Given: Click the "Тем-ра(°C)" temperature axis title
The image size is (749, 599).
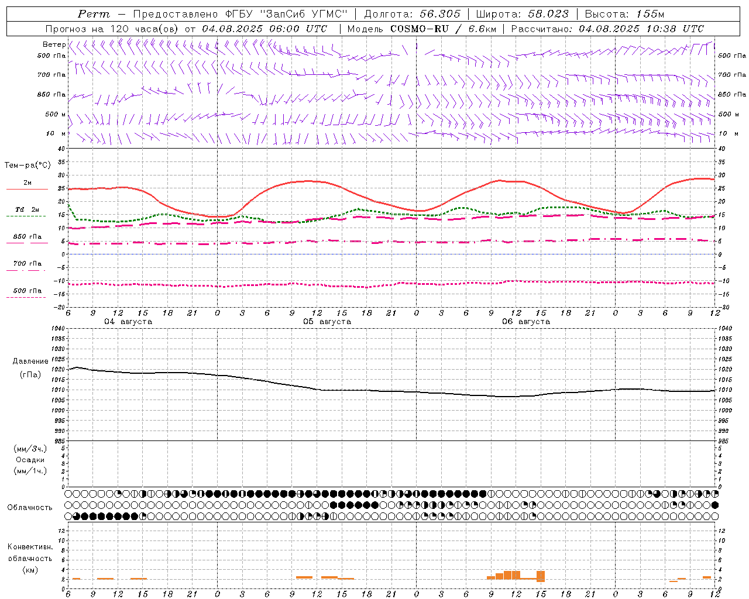Looking at the screenshot, I should pos(28,166).
